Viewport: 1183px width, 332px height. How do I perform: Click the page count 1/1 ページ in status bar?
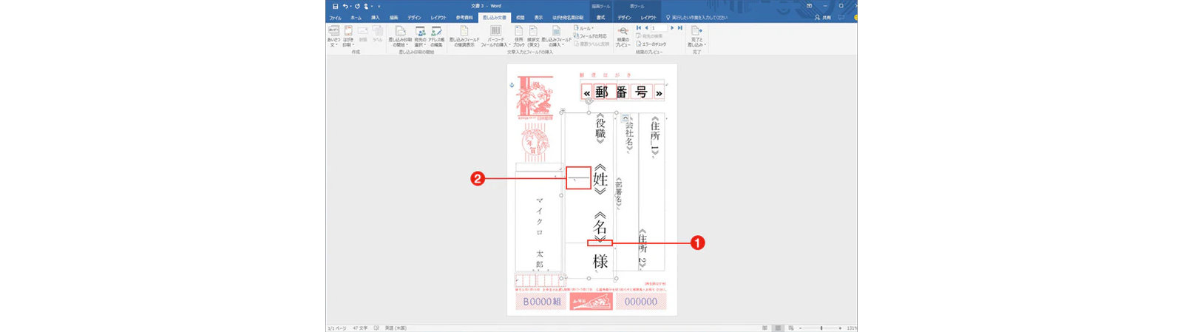[336, 328]
